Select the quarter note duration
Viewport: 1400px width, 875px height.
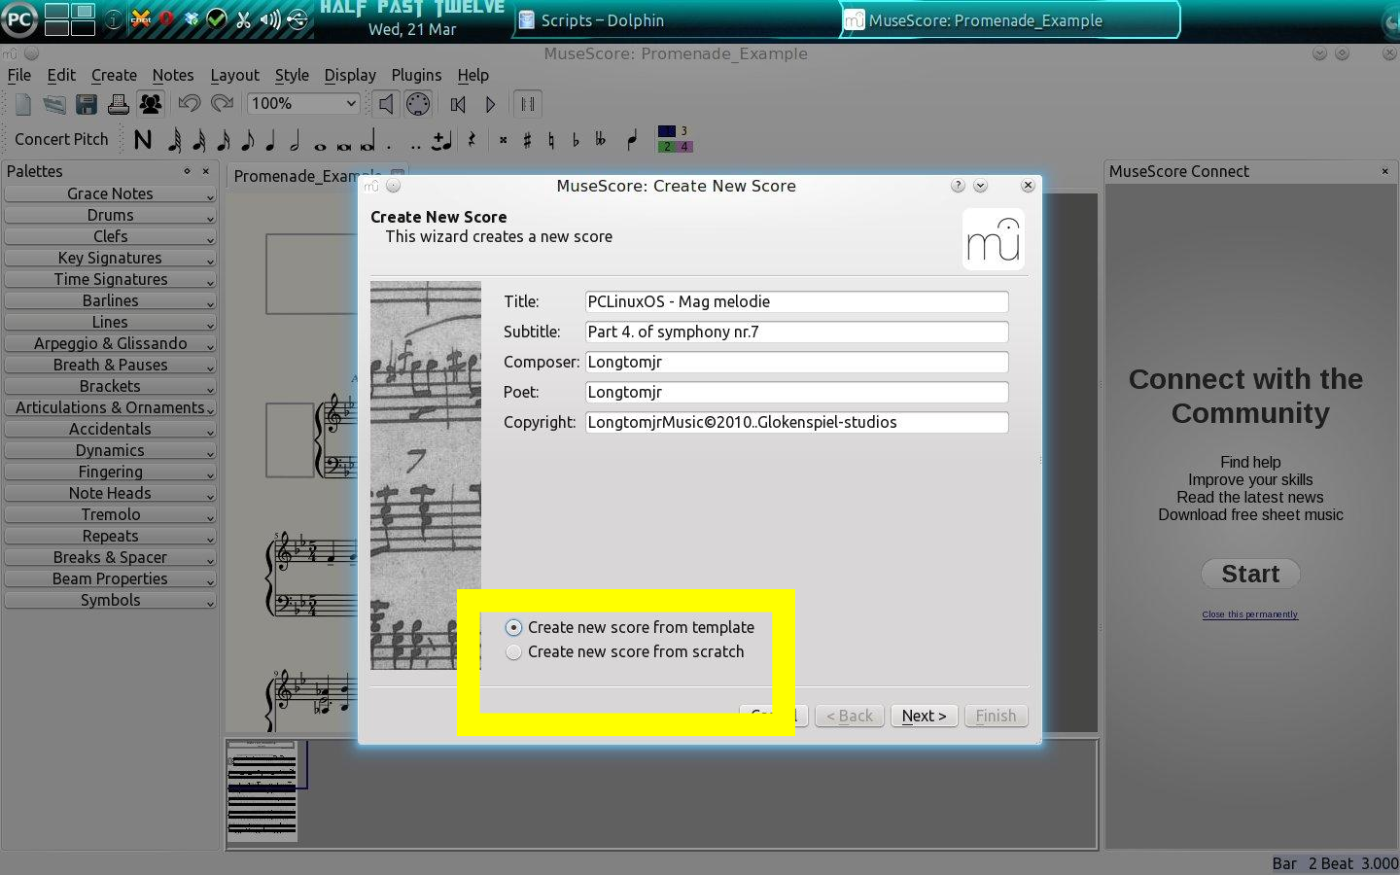pos(270,140)
